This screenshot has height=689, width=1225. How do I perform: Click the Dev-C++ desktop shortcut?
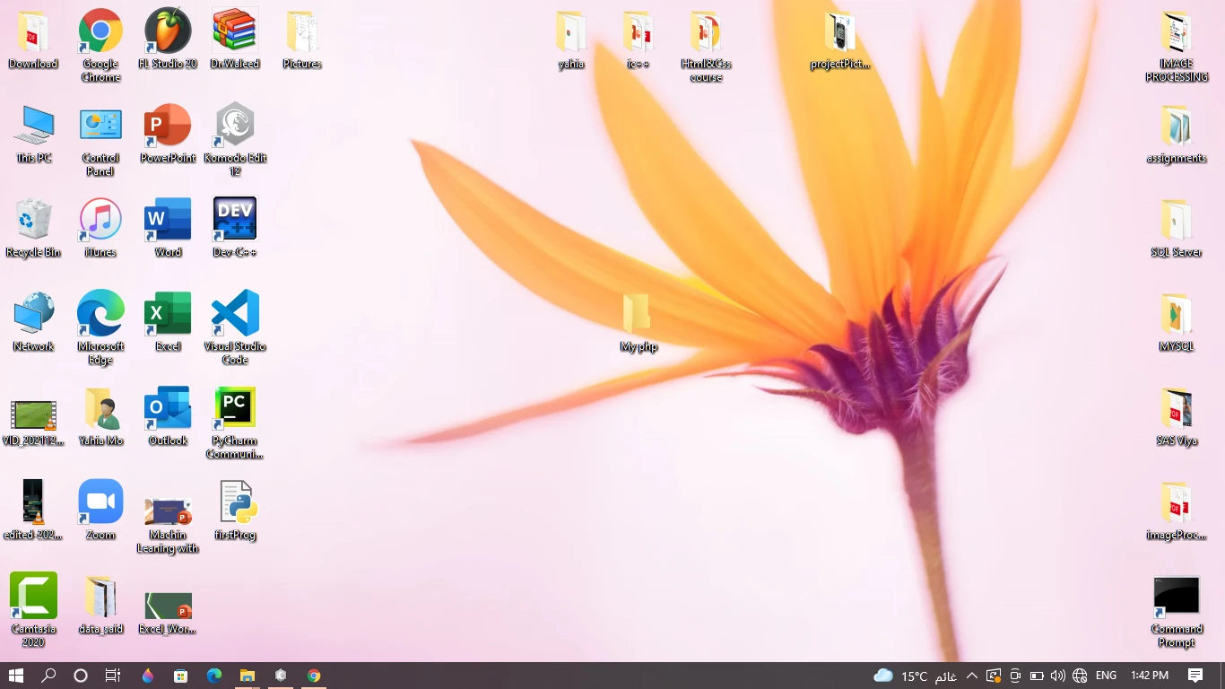coord(235,221)
